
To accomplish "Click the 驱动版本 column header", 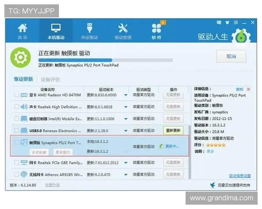I will point(106,90).
